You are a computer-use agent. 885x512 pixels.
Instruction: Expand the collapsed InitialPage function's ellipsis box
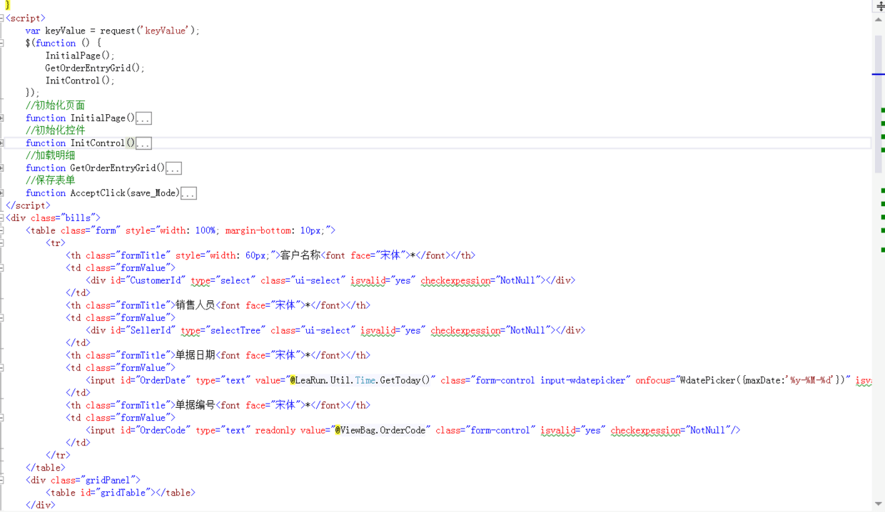[x=143, y=118]
